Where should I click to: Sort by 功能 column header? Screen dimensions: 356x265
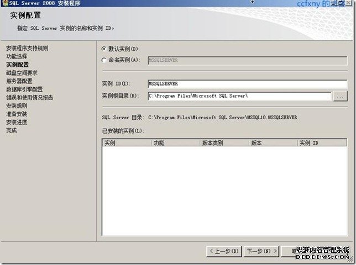[175, 143]
